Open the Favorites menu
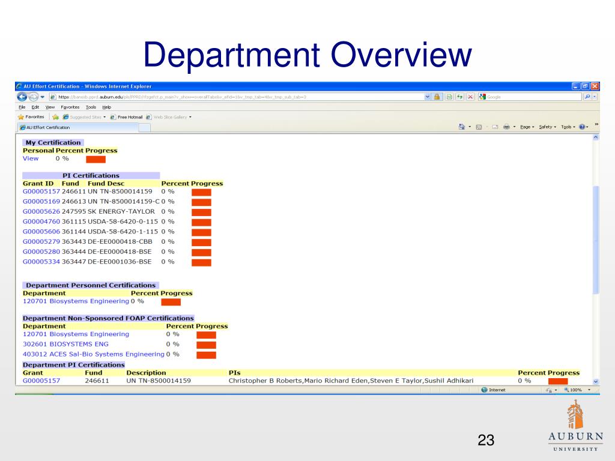 click(70, 107)
